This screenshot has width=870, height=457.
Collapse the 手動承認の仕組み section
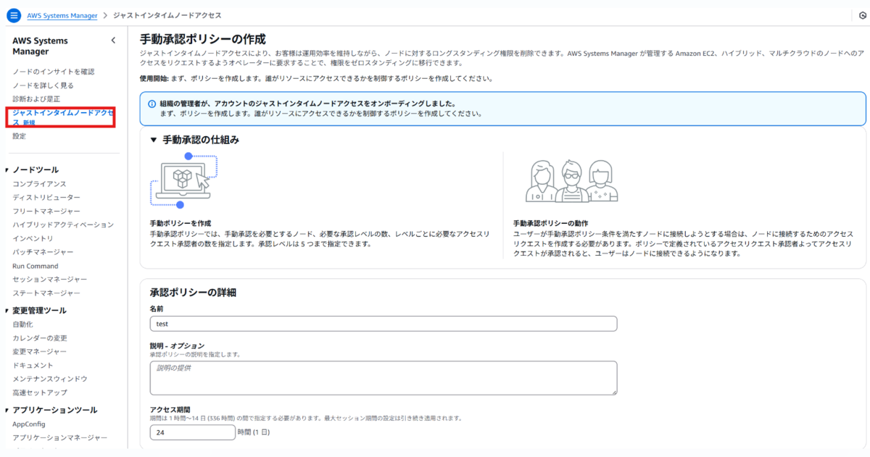tap(153, 140)
